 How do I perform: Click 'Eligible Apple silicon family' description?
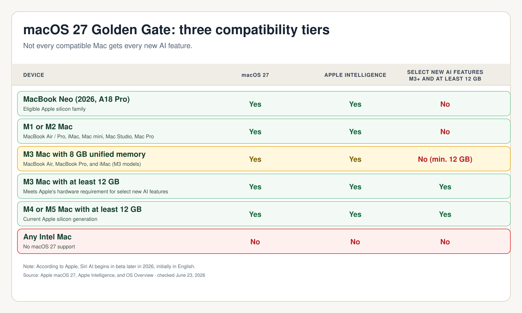point(54,109)
